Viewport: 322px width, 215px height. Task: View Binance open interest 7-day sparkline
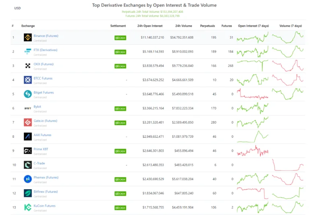click(x=253, y=37)
